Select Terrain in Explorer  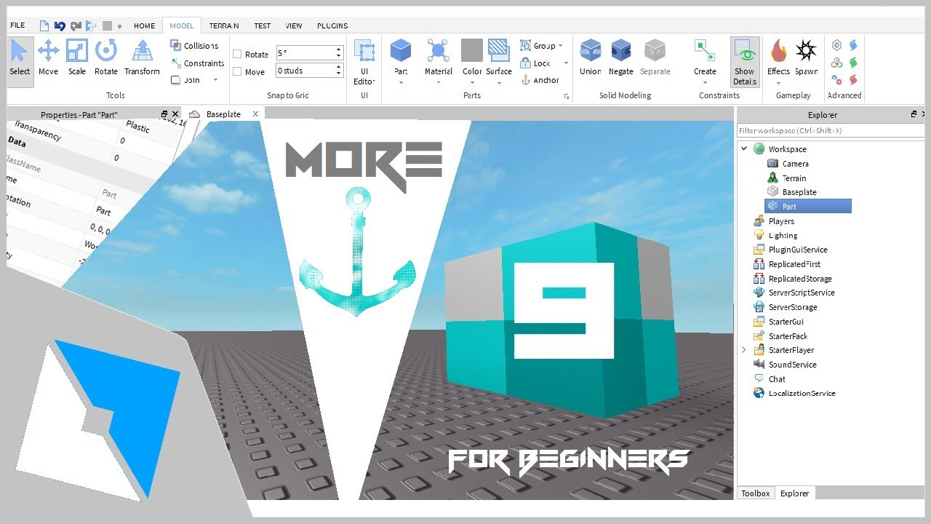tap(794, 178)
